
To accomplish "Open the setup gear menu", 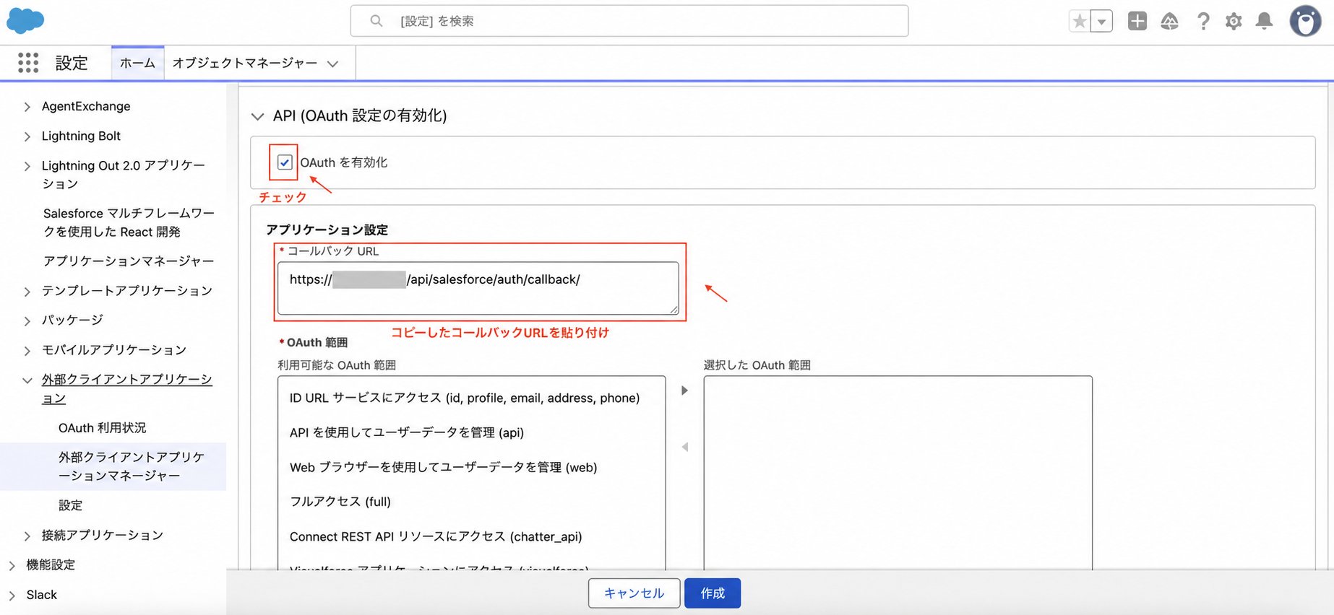I will [x=1234, y=21].
